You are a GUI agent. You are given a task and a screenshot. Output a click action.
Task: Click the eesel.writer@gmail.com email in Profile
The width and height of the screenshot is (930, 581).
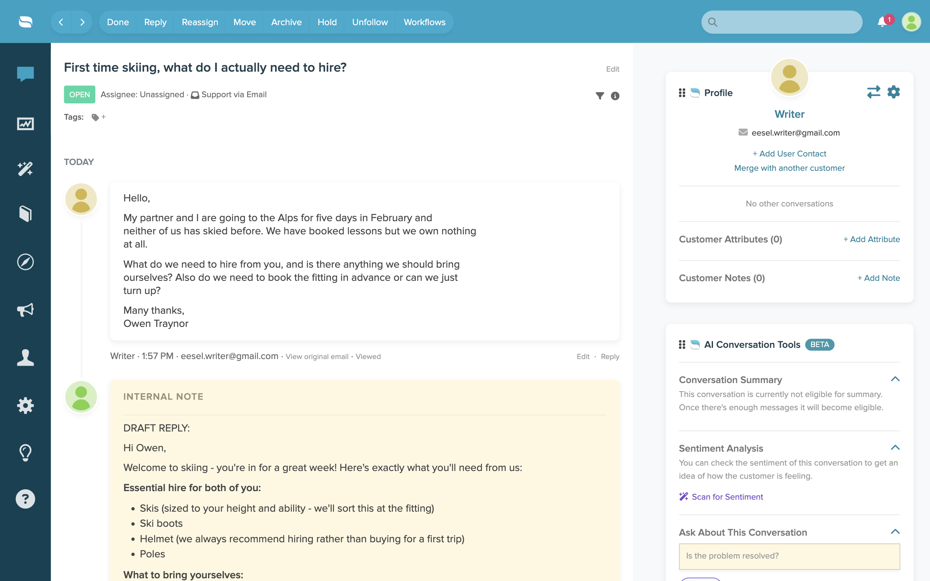click(x=796, y=133)
